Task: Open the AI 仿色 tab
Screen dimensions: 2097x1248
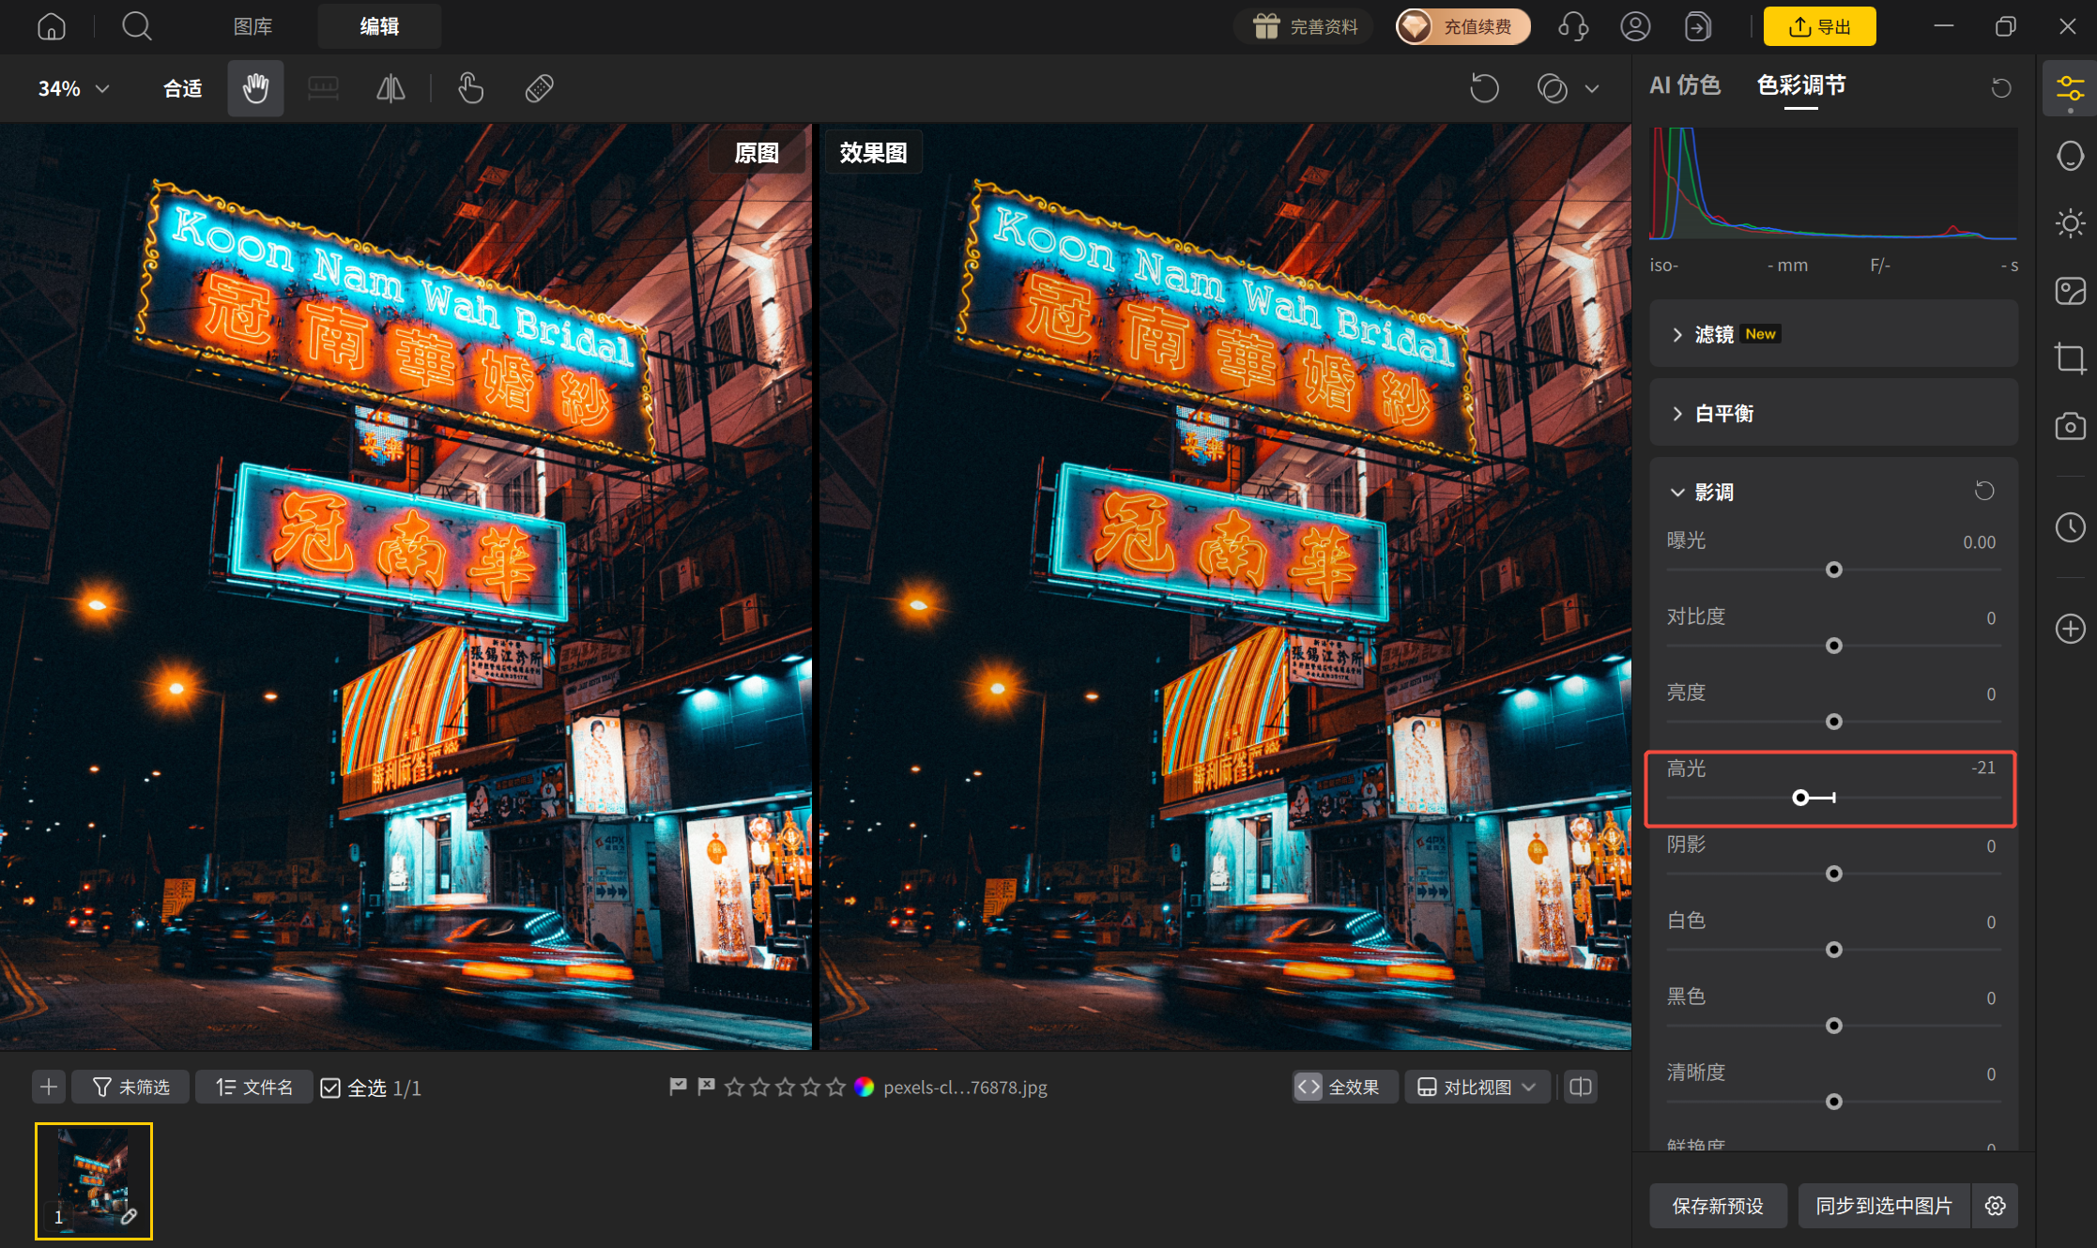Action: pyautogui.click(x=1685, y=85)
